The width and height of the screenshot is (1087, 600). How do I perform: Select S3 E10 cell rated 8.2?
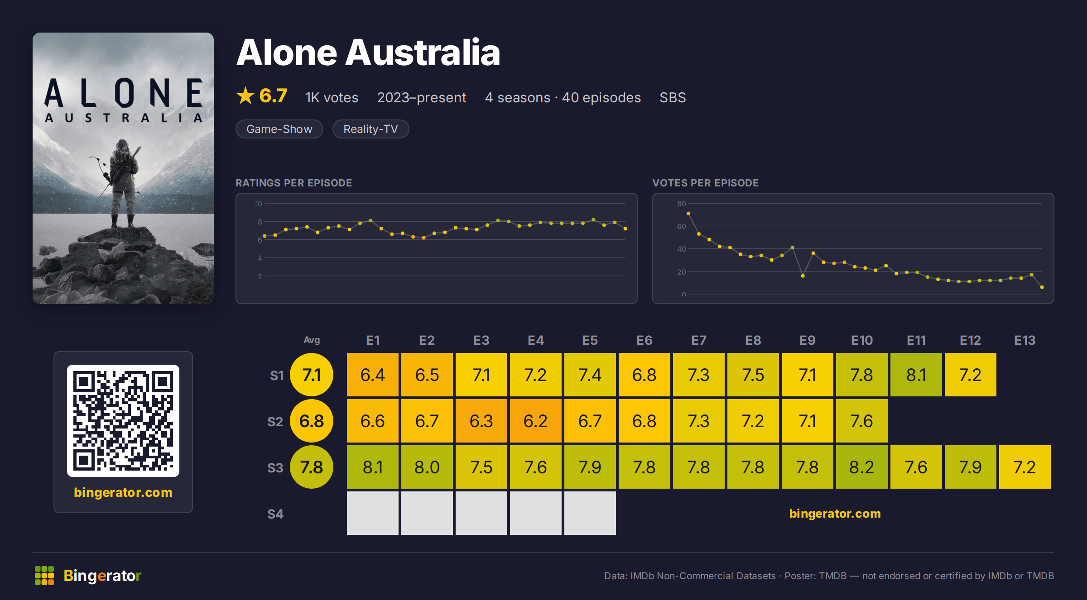tap(862, 467)
